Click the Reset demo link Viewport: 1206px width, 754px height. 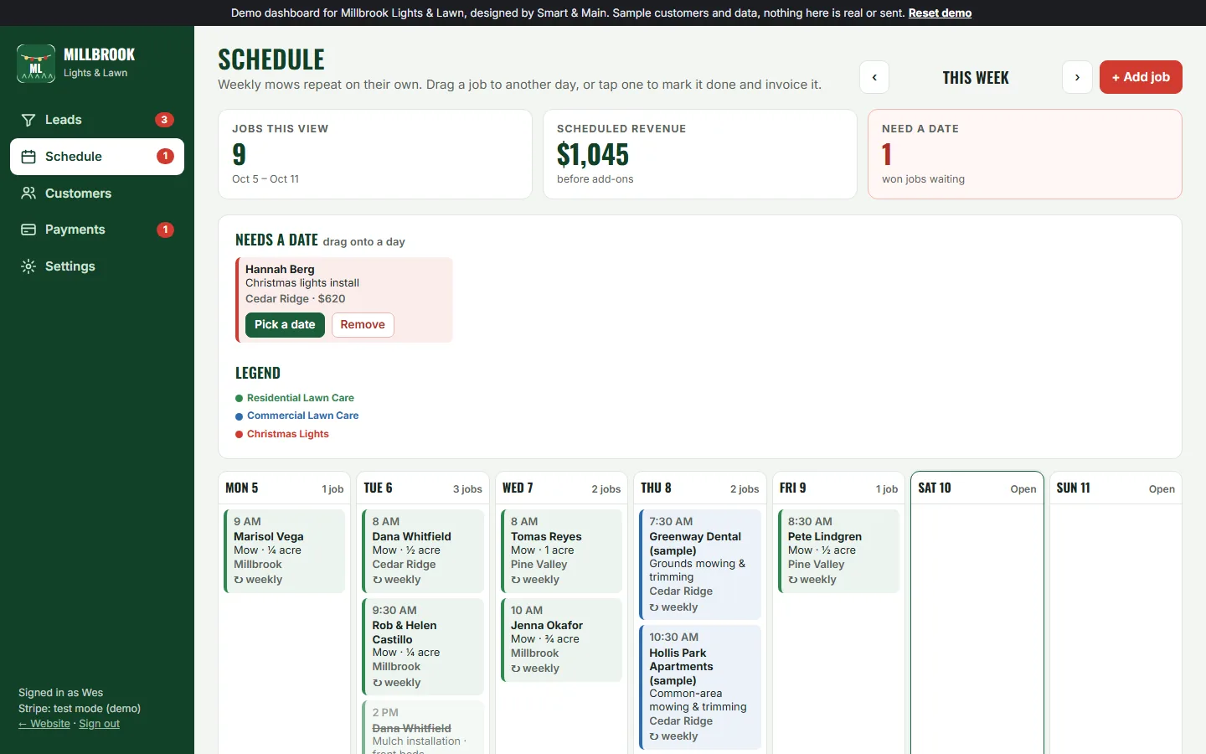coord(940,13)
